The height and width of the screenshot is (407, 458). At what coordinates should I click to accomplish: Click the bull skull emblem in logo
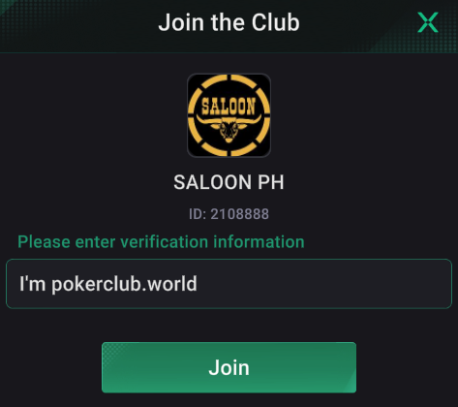(x=229, y=128)
